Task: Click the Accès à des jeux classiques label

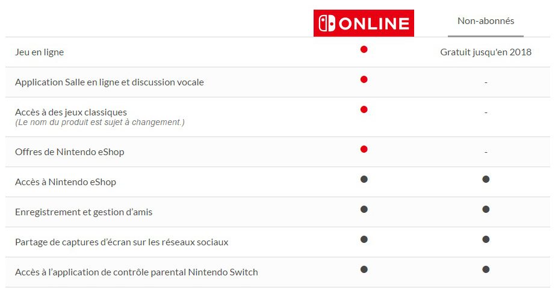Action: 70,112
